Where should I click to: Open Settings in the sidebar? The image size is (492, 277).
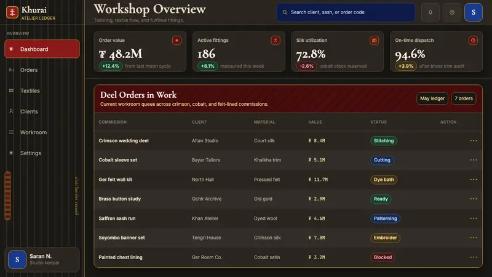[x=42, y=153]
